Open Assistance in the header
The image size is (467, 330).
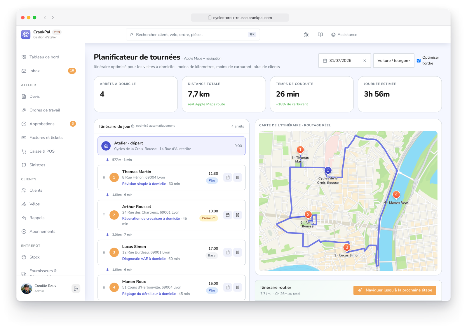344,34
